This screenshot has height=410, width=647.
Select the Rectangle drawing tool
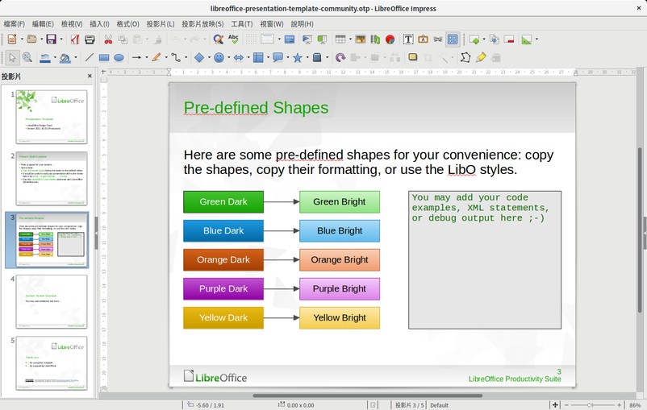tap(104, 58)
